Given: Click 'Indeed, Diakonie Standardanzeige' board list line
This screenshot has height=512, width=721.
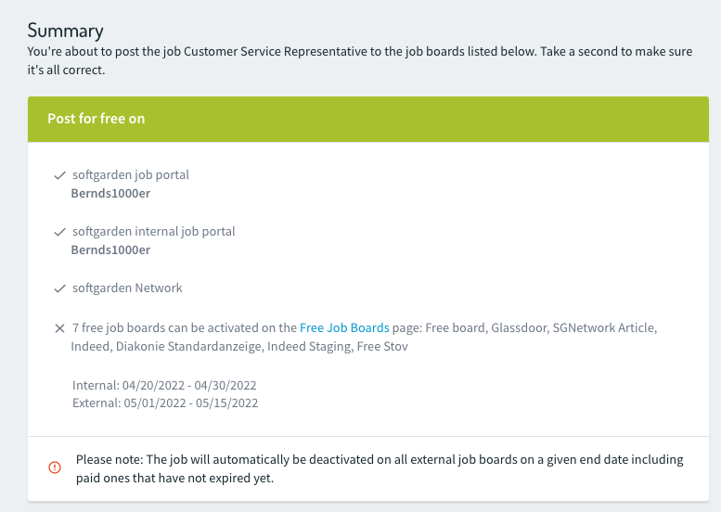Looking at the screenshot, I should [x=239, y=346].
